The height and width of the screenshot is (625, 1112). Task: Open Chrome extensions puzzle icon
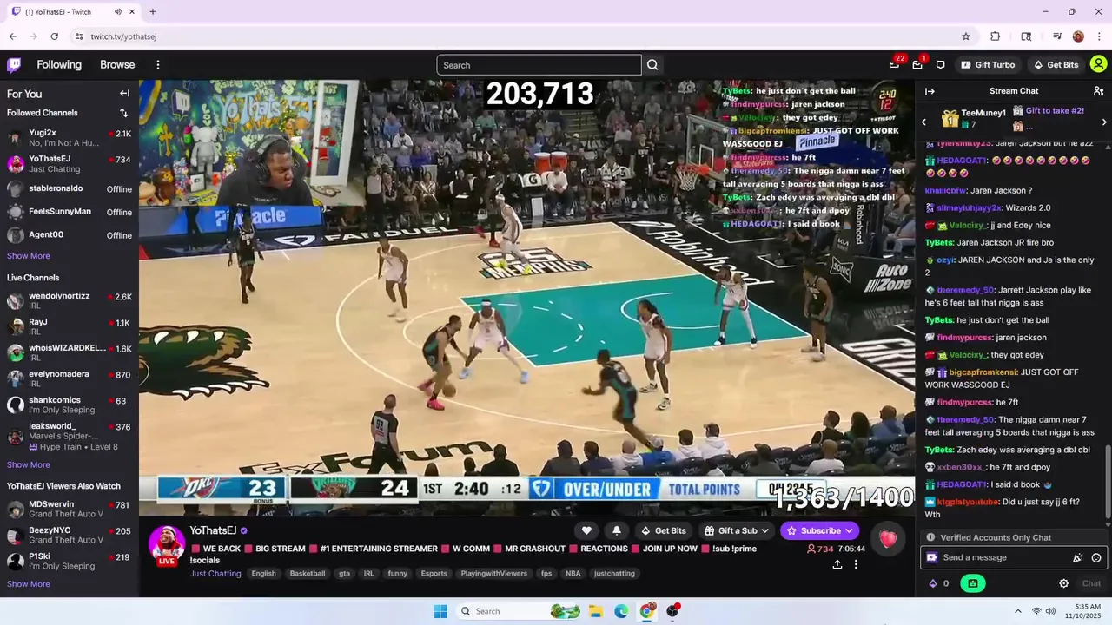(996, 36)
